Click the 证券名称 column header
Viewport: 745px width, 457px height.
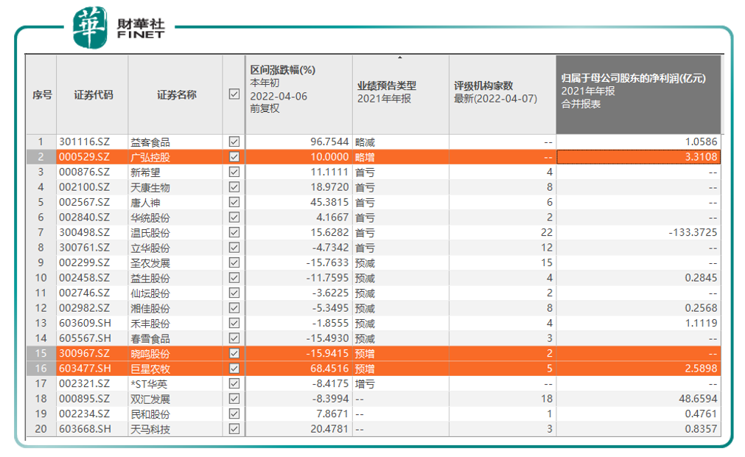tap(176, 95)
